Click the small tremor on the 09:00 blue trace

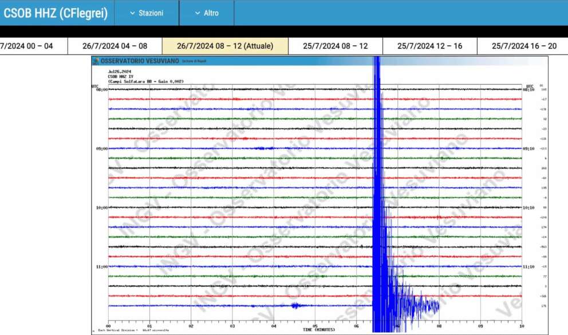pos(264,148)
